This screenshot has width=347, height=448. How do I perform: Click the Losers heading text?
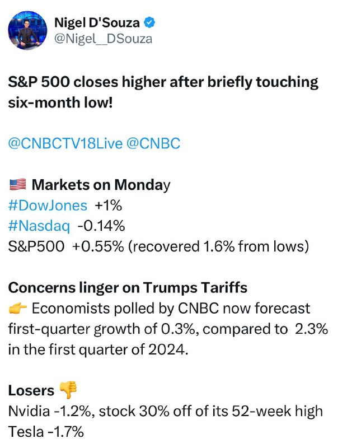[31, 390]
